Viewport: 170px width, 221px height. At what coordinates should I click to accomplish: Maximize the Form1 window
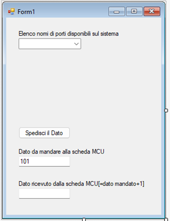pos(134,11)
